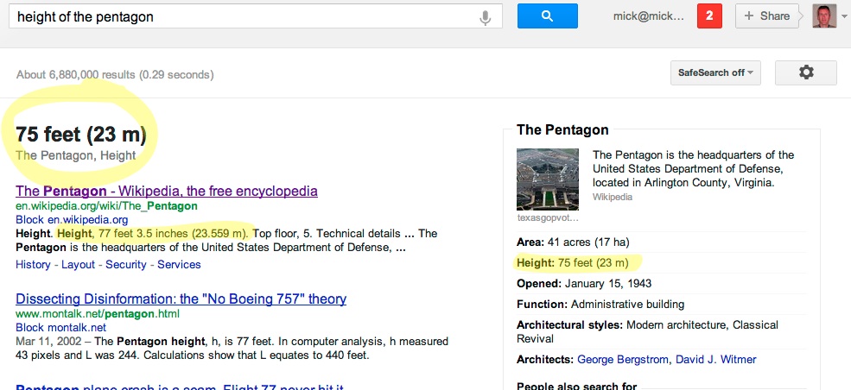Click the Wikipedia source label in panel
Image resolution: width=851 pixels, height=390 pixels.
point(613,198)
